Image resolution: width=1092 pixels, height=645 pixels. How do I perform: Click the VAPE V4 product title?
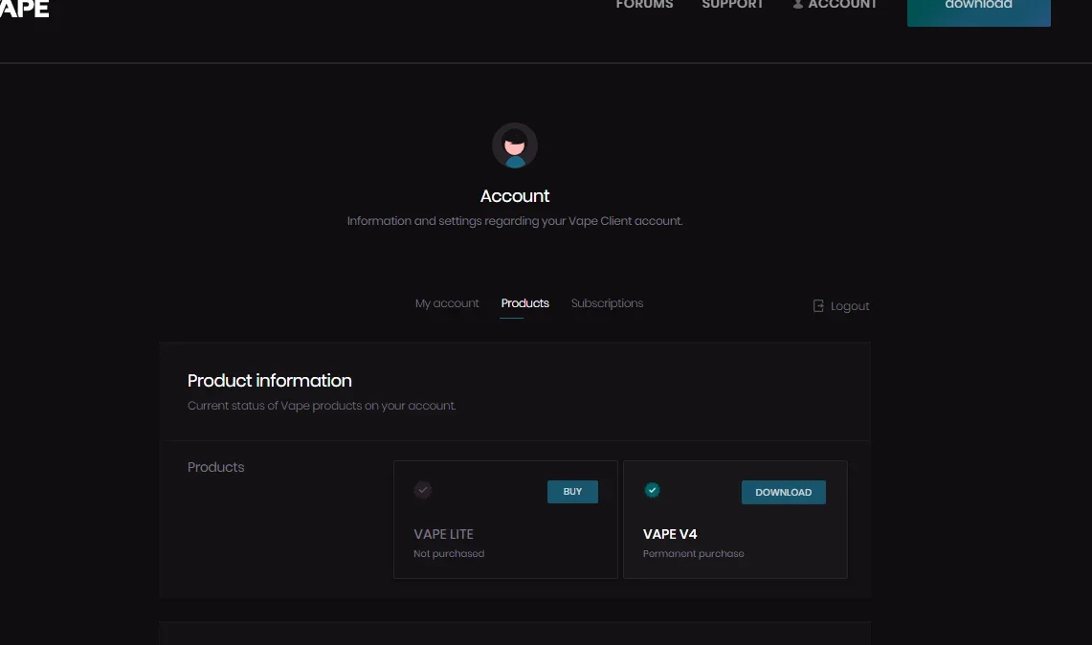pos(670,534)
